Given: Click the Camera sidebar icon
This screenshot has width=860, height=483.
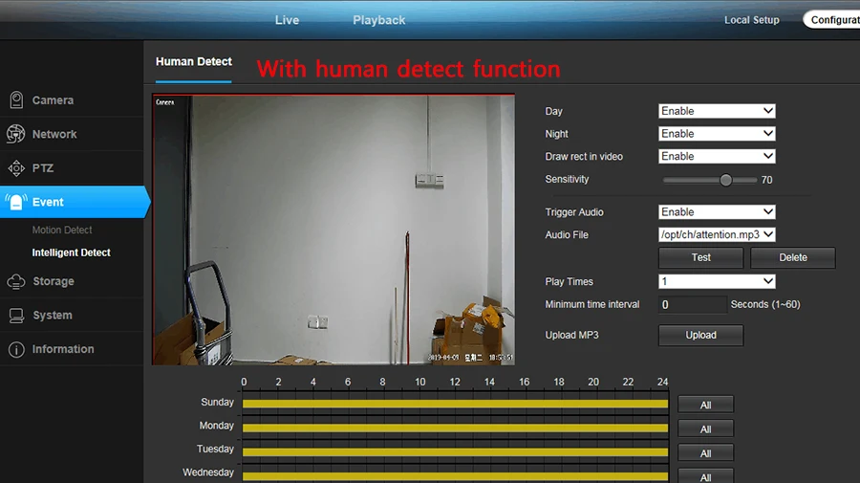Looking at the screenshot, I should click(16, 99).
